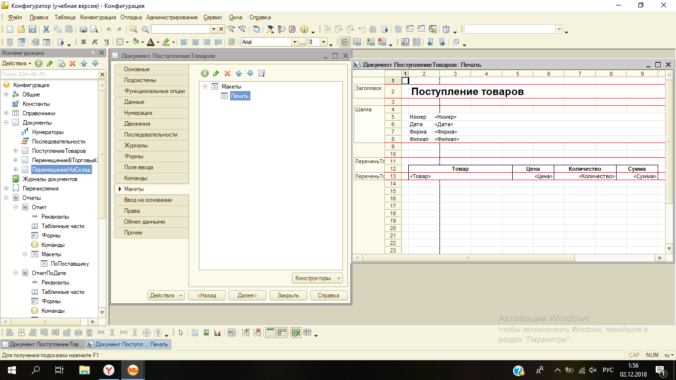
Task: Delete template with red X above Макеты list
Action: click(228, 73)
